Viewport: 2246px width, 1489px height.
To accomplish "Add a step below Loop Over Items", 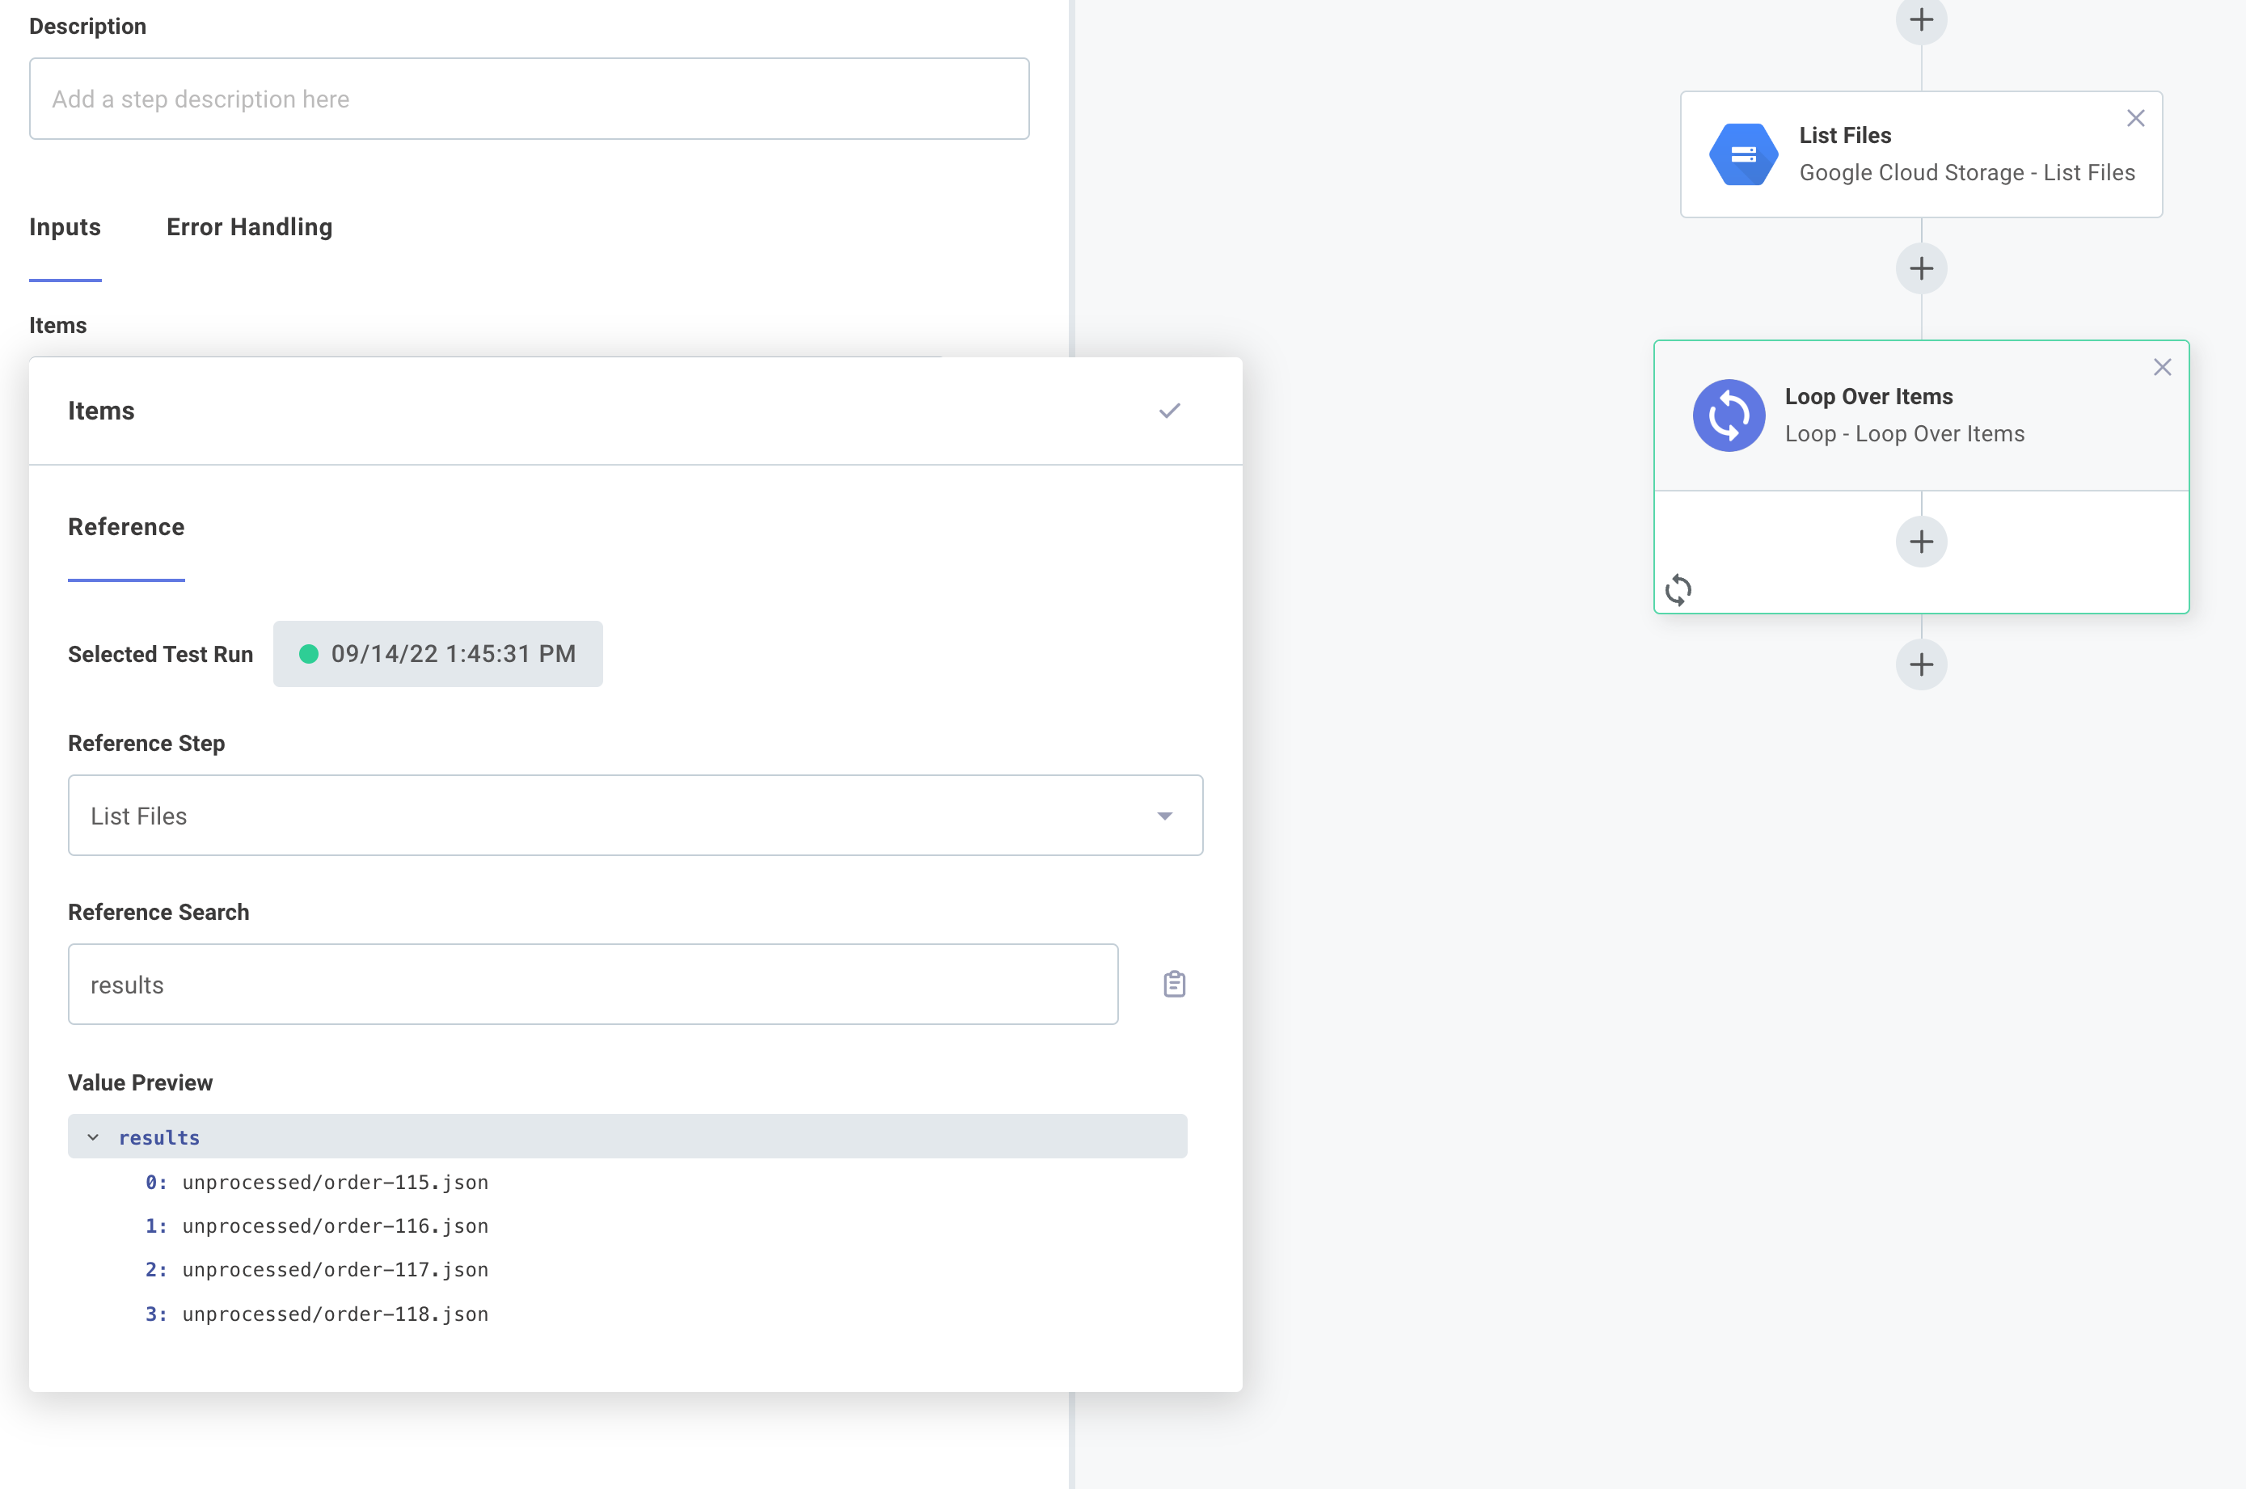I will [x=1920, y=664].
